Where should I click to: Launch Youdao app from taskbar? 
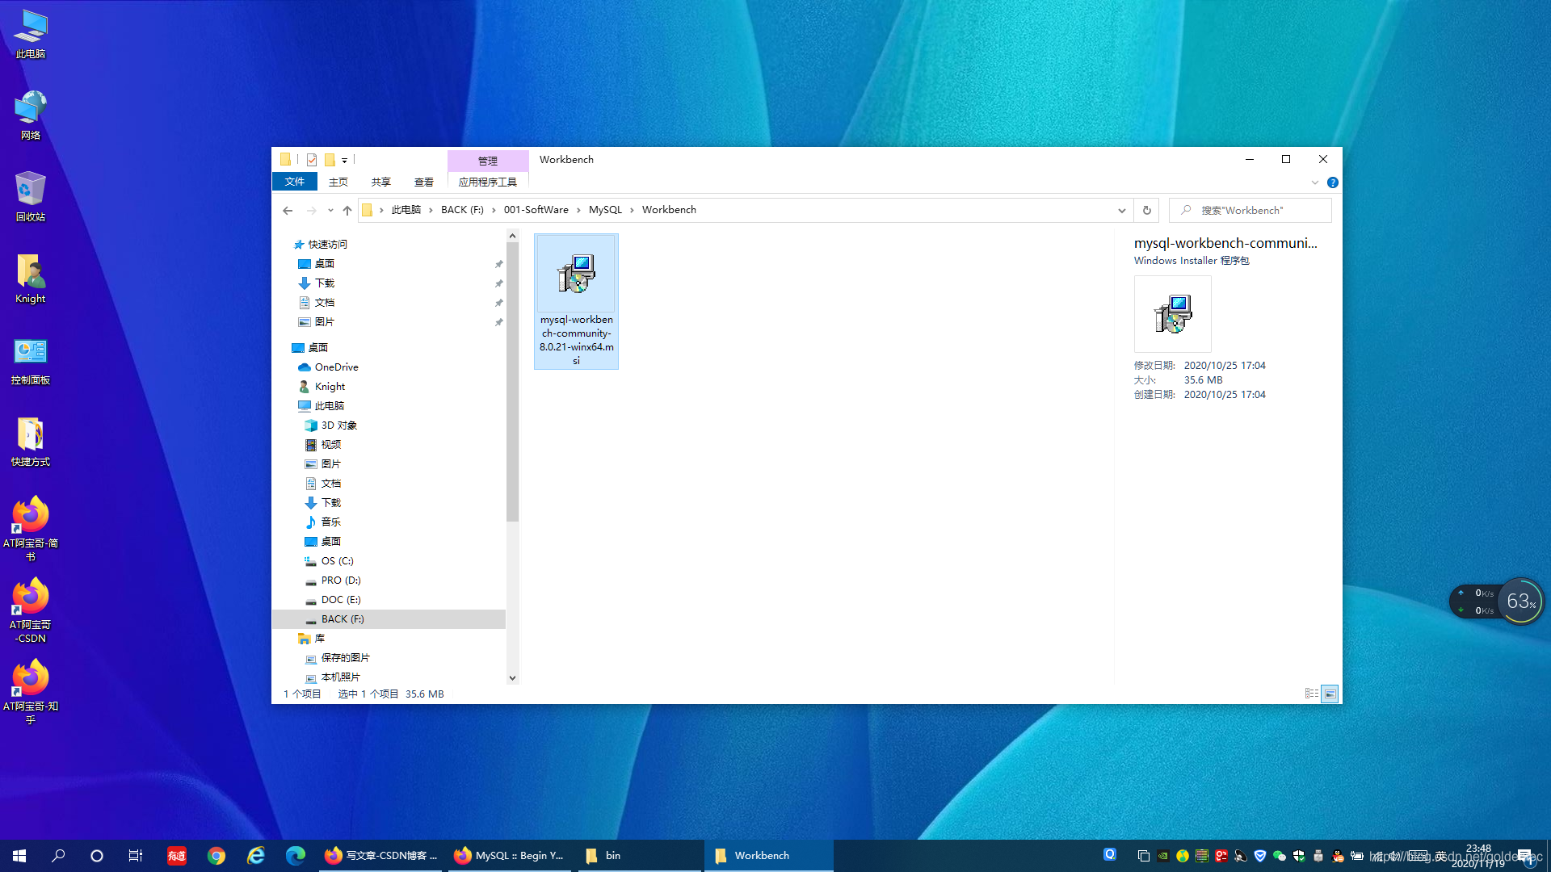pos(177,856)
